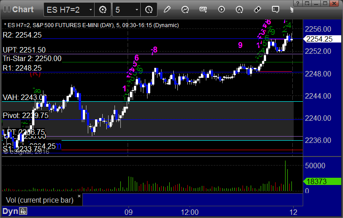The image size is (343, 218).
Task: Click the 50000 volume axis label
Action: click(315, 166)
